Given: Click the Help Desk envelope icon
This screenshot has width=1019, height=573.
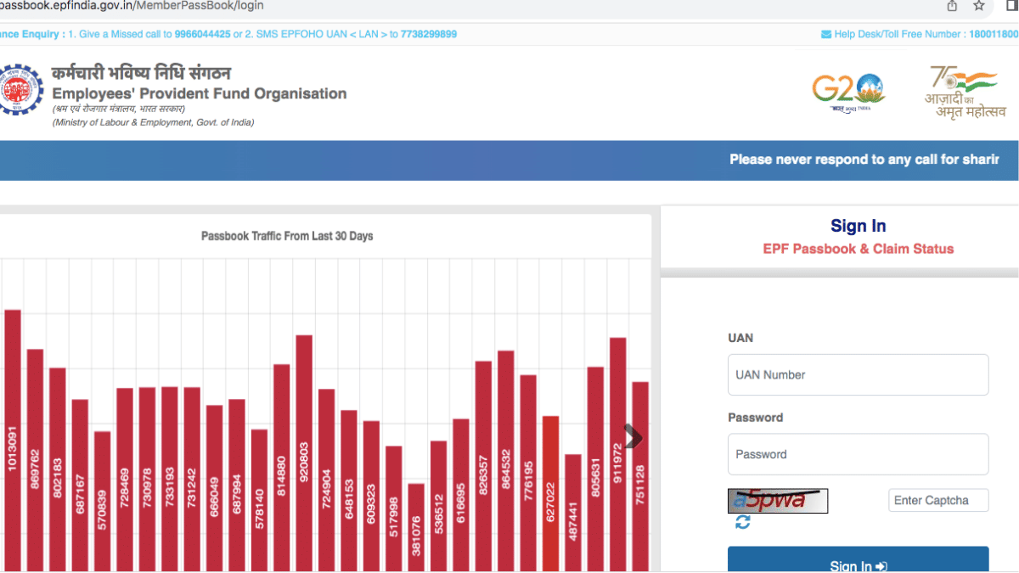Looking at the screenshot, I should point(825,35).
